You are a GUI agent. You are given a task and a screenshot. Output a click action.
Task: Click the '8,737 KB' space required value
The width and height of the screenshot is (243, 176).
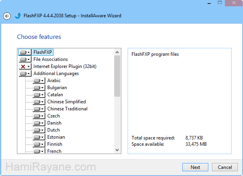[x=194, y=137]
